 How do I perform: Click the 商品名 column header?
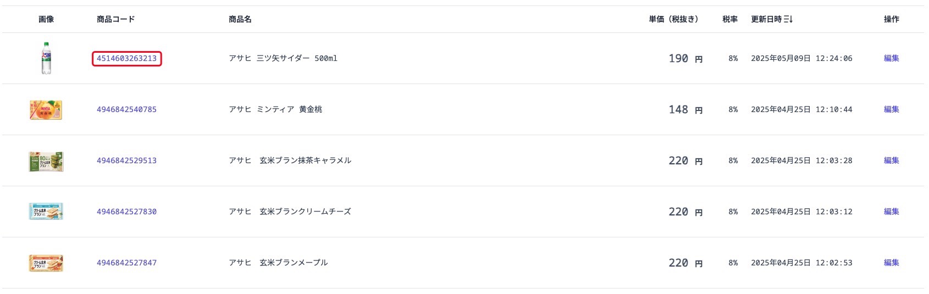[240, 19]
